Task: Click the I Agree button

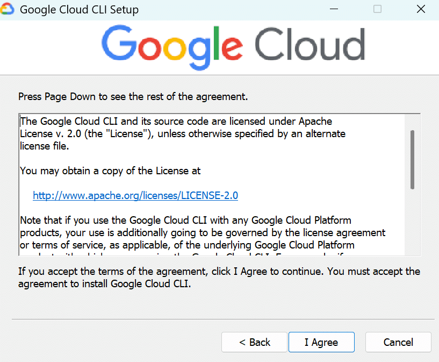Action: pyautogui.click(x=321, y=342)
